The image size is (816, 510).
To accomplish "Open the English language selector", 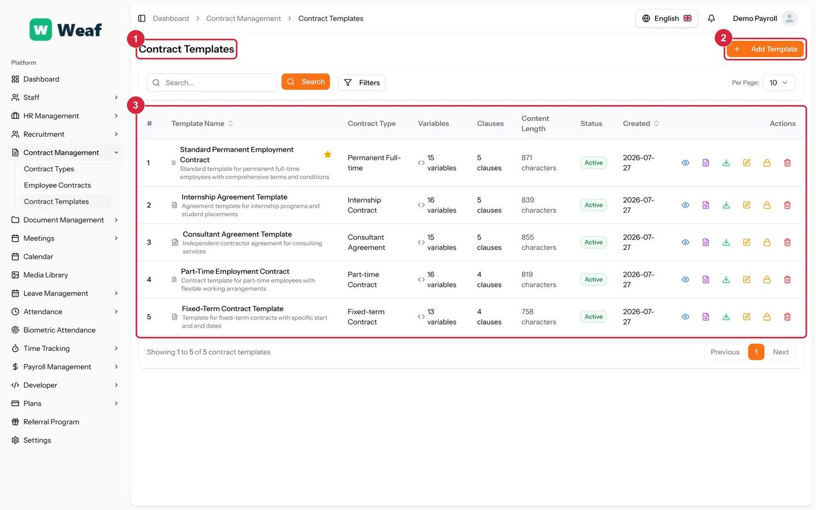I will tap(667, 18).
